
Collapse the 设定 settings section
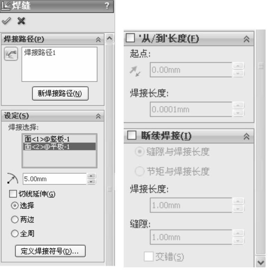click(98, 116)
